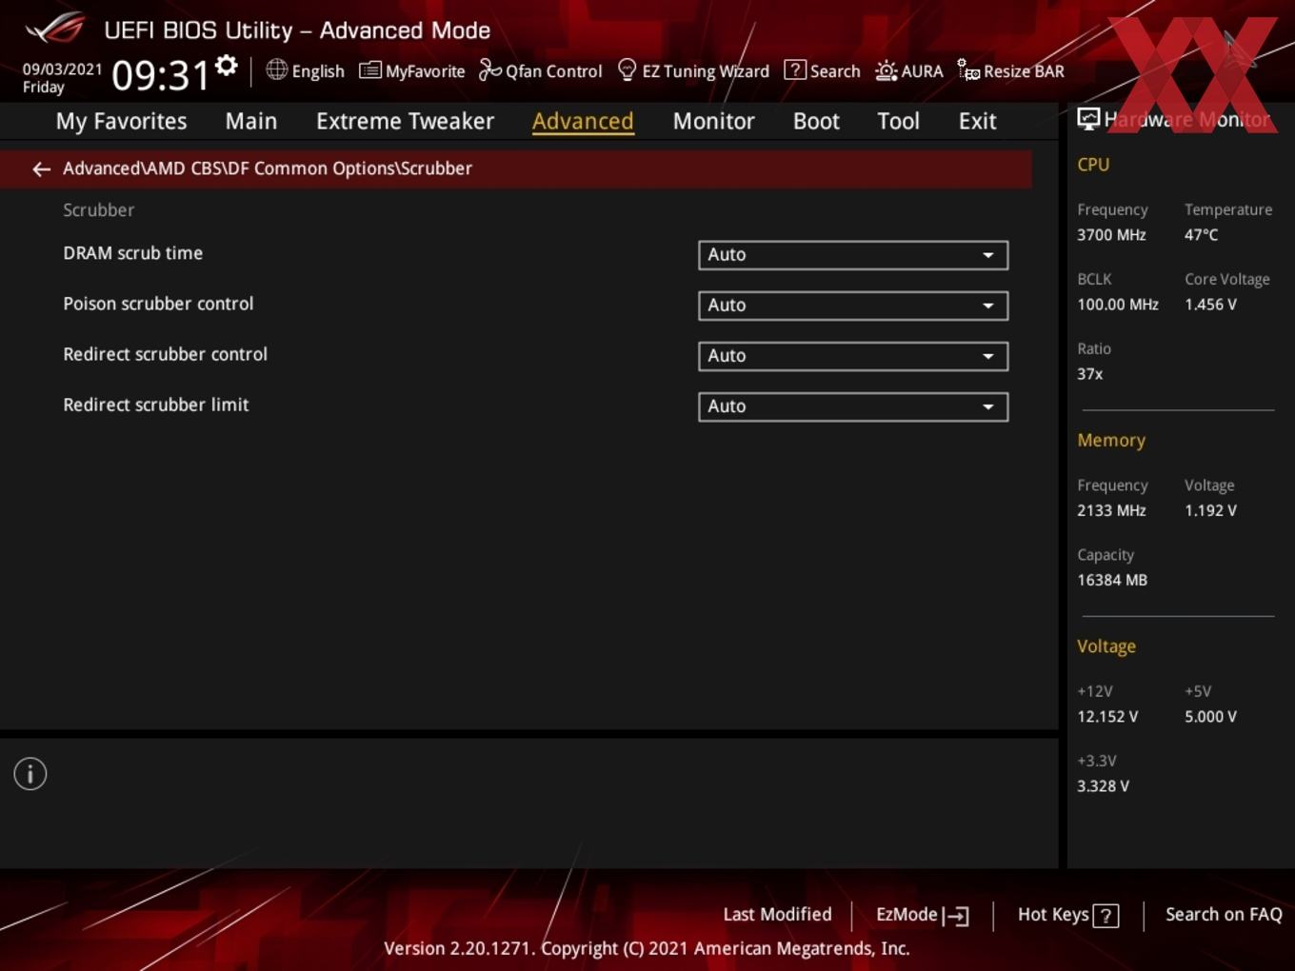1295x971 pixels.
Task: Select English language label
Action: [318, 71]
